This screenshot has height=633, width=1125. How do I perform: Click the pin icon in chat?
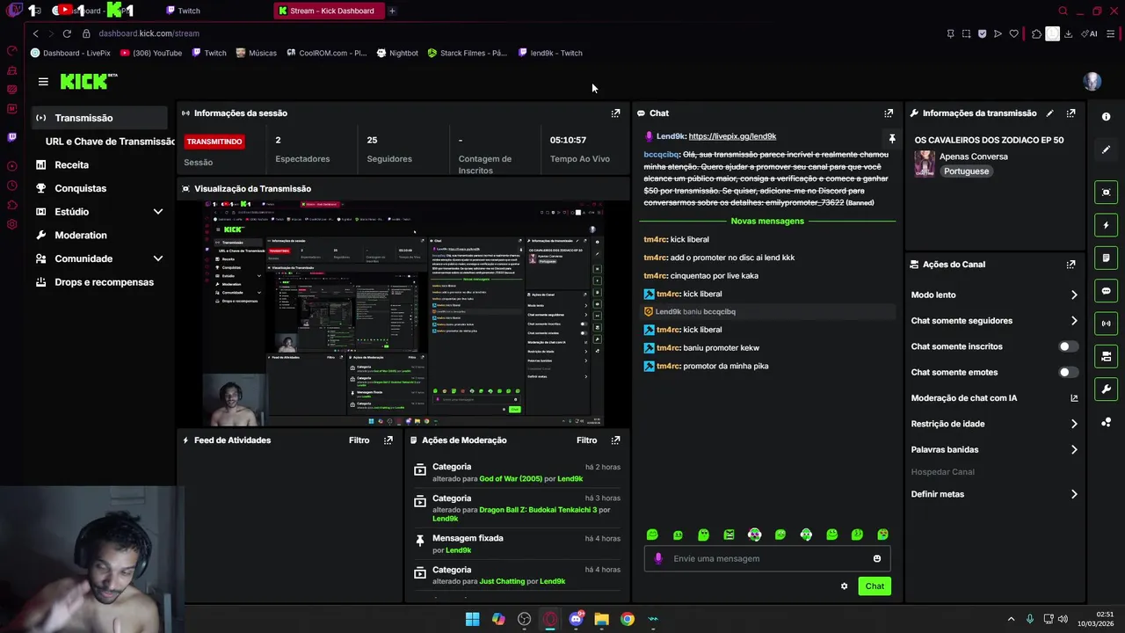click(x=891, y=139)
